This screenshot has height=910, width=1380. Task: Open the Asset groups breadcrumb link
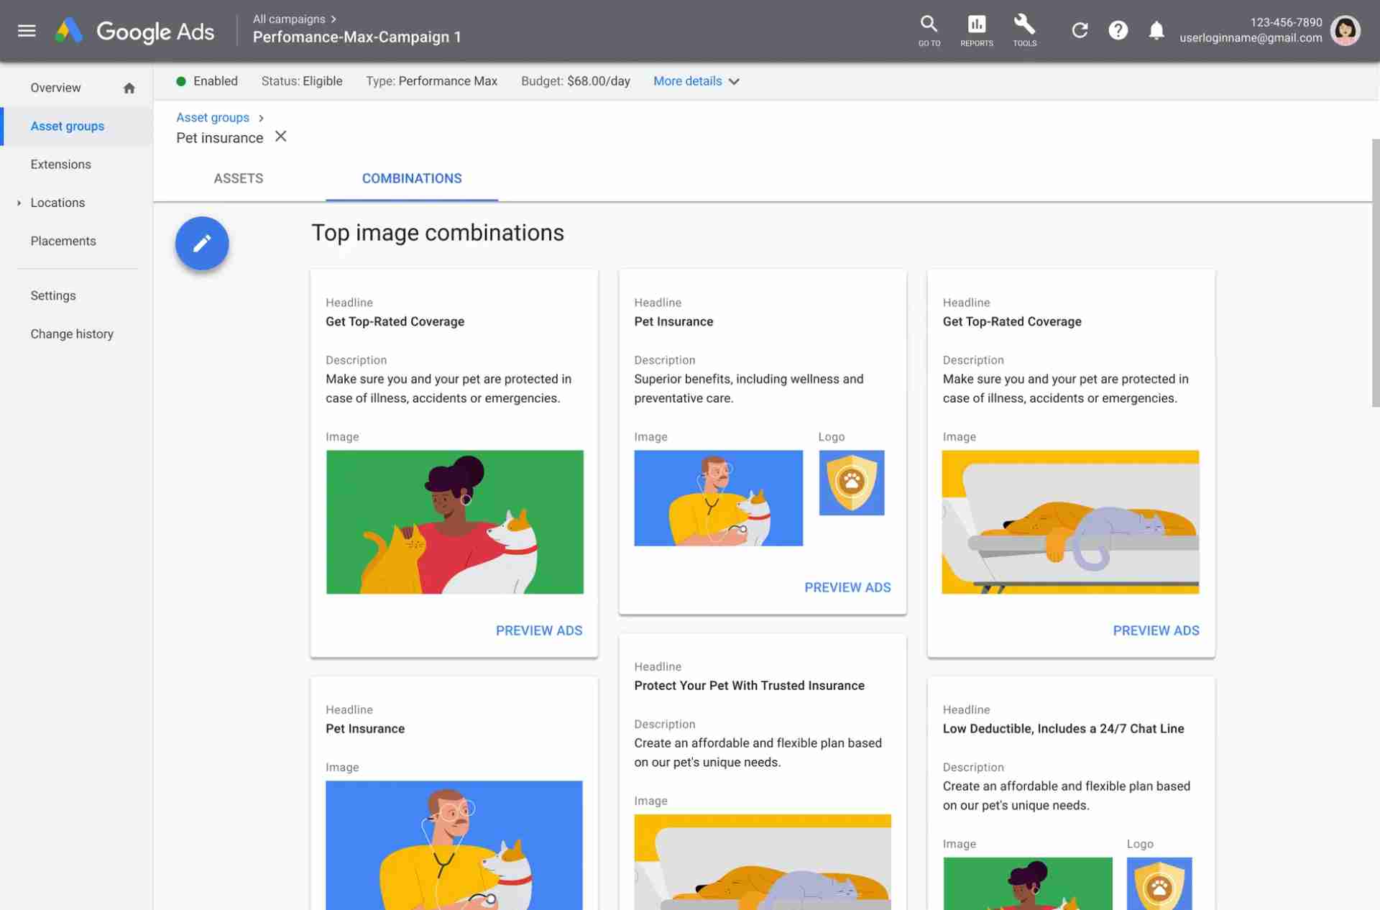[x=213, y=117]
